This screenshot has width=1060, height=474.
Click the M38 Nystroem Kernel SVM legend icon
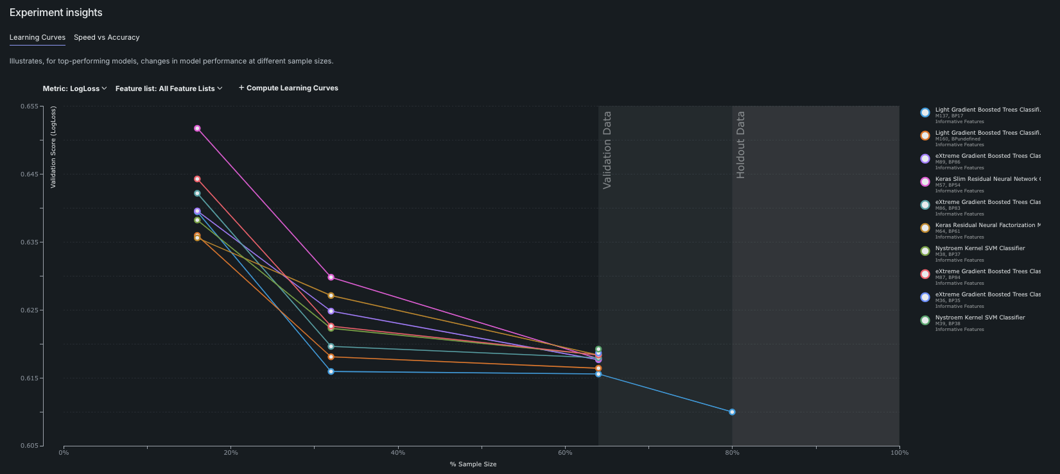click(925, 251)
